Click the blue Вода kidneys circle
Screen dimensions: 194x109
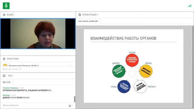click(124, 87)
